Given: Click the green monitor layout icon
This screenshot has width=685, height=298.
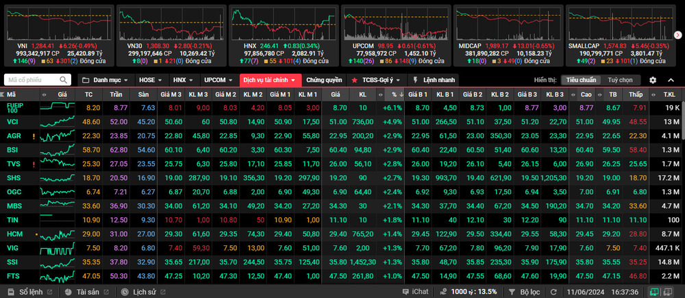Looking at the screenshot, I should point(656,292).
